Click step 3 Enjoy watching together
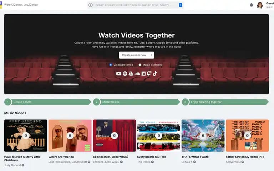The width and height of the screenshot is (274, 171). (225, 102)
